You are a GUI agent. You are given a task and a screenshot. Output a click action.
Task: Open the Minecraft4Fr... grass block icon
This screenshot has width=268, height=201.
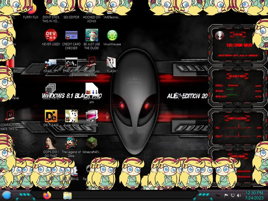point(92,143)
